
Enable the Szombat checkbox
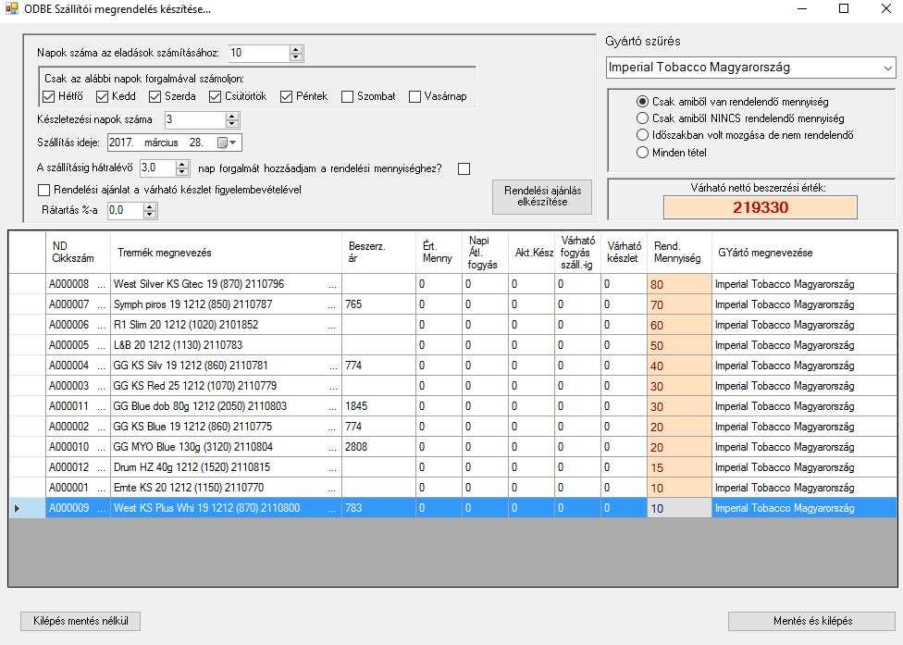347,96
